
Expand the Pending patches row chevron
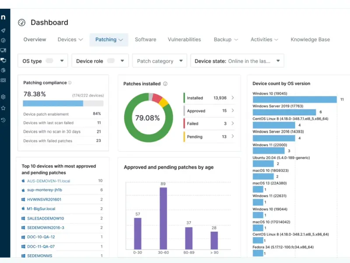233,137
